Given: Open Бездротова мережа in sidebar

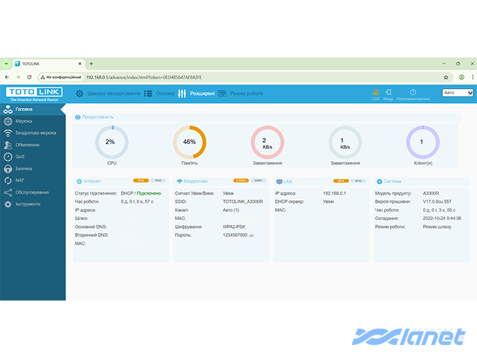Looking at the screenshot, I should [35, 133].
